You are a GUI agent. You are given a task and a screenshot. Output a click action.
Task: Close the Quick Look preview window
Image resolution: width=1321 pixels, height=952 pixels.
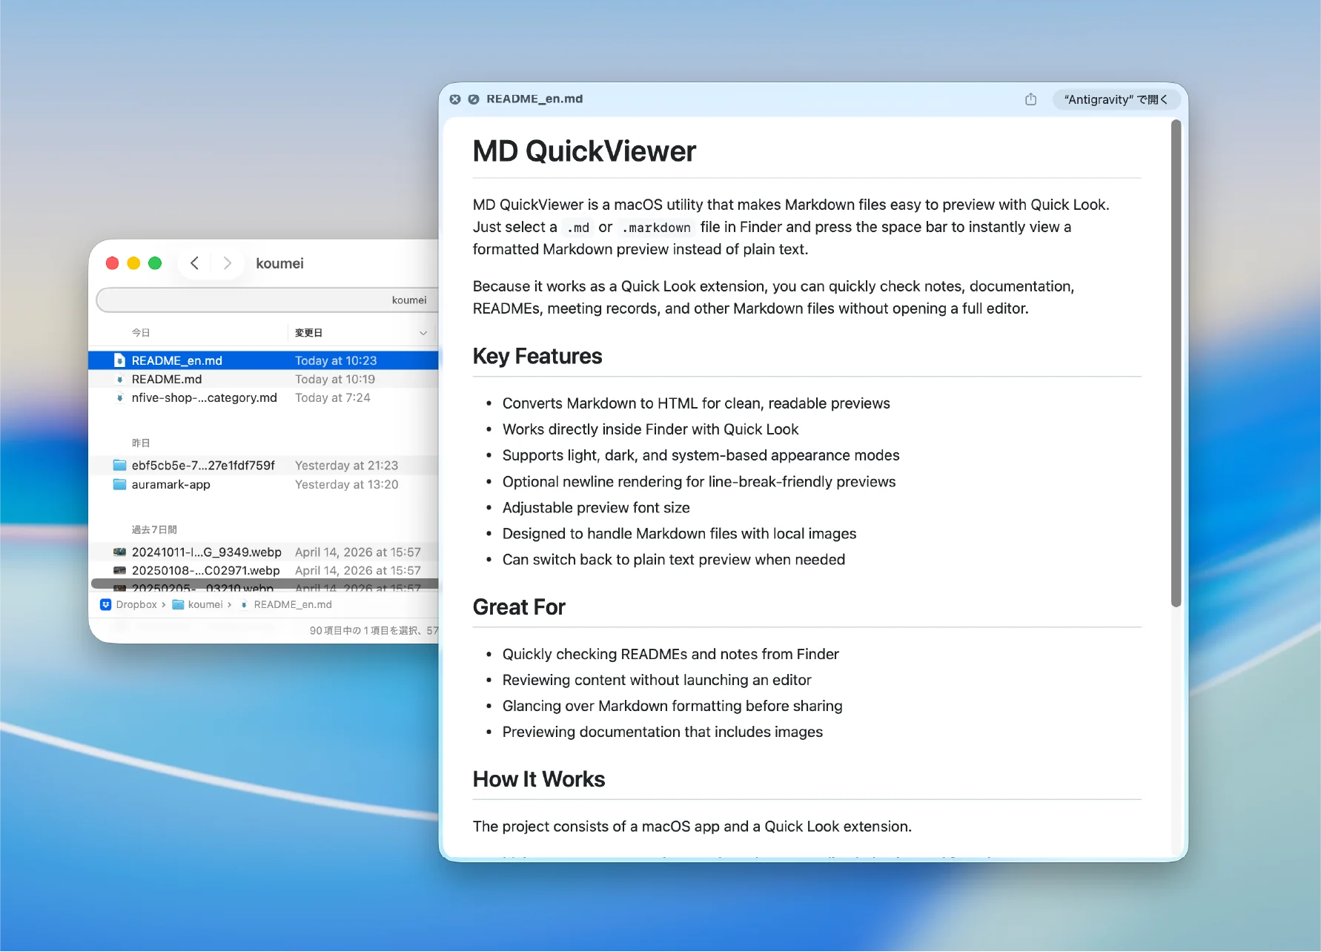coord(455,99)
